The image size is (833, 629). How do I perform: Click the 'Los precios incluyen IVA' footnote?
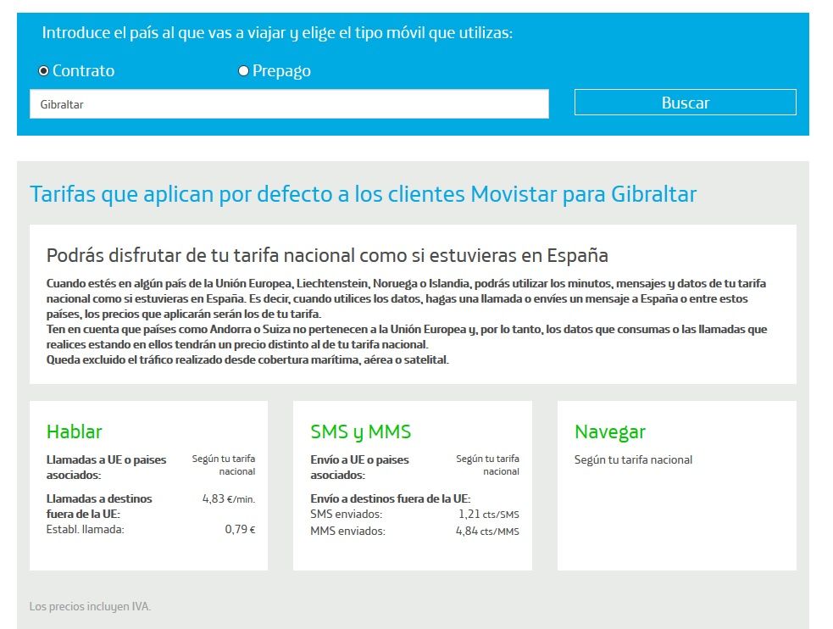tap(90, 606)
